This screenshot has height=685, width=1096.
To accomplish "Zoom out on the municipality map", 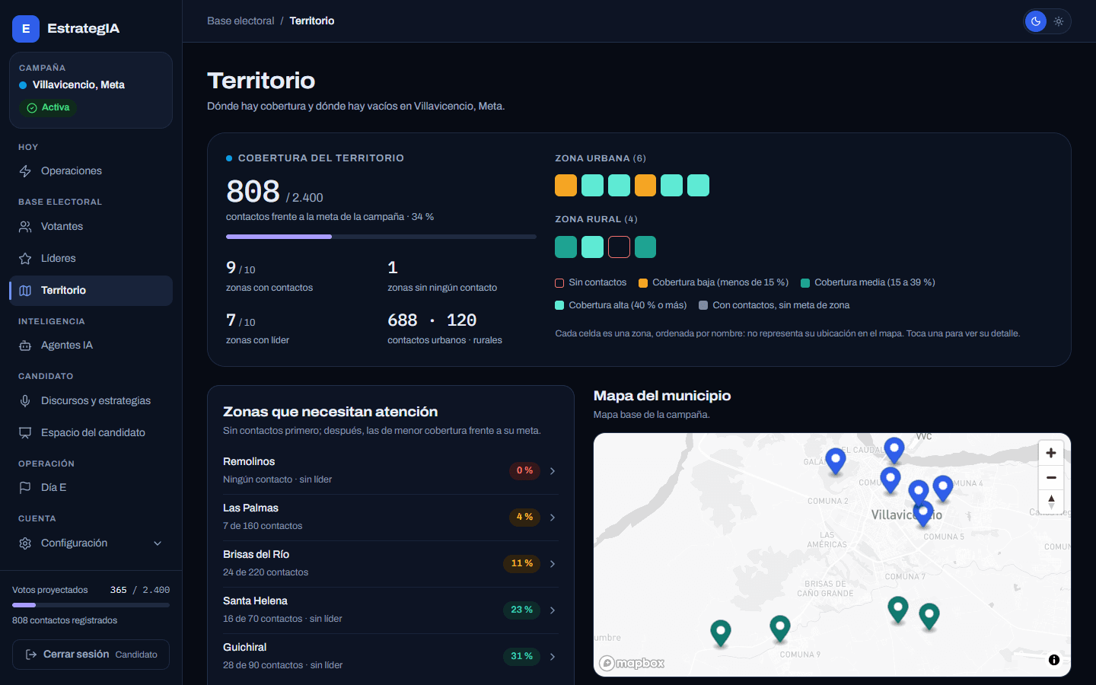I will pos(1051,477).
